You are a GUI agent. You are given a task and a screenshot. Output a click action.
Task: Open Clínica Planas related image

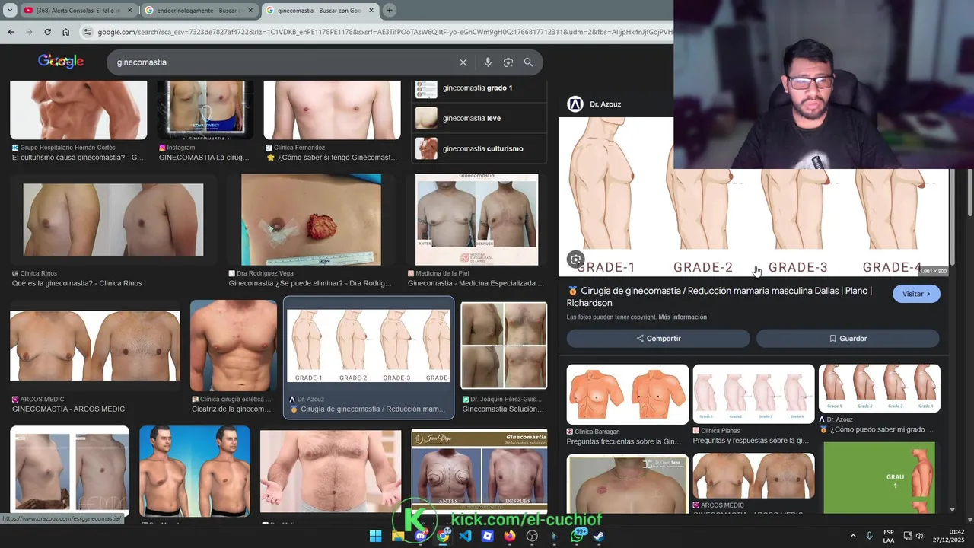(x=753, y=394)
